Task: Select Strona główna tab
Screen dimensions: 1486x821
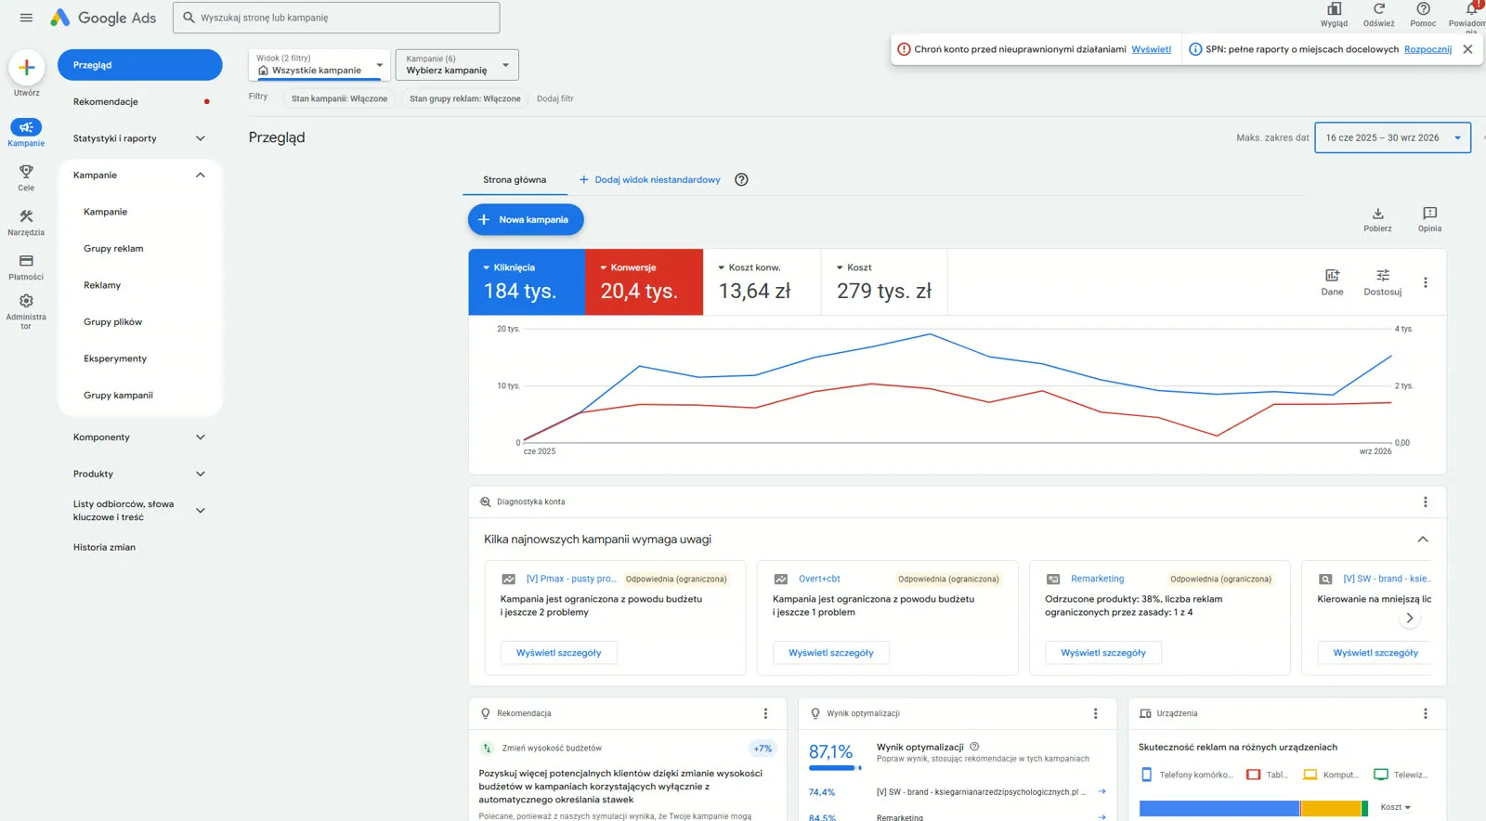Action: click(x=515, y=180)
